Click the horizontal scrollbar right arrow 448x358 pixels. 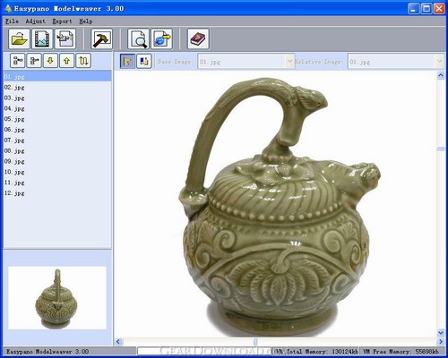tap(441, 341)
